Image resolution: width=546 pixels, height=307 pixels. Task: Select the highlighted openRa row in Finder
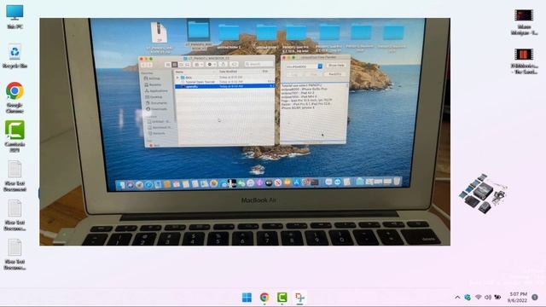click(x=224, y=86)
